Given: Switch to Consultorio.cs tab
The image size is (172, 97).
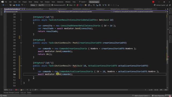Looking at the screenshot, I should tap(100, 9).
